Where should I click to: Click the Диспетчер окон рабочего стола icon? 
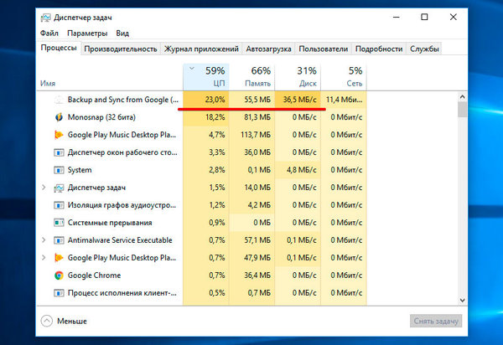[x=59, y=152]
